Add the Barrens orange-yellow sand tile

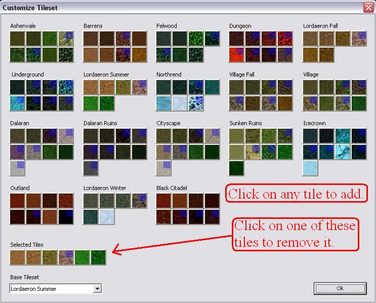pyautogui.click(x=140, y=55)
